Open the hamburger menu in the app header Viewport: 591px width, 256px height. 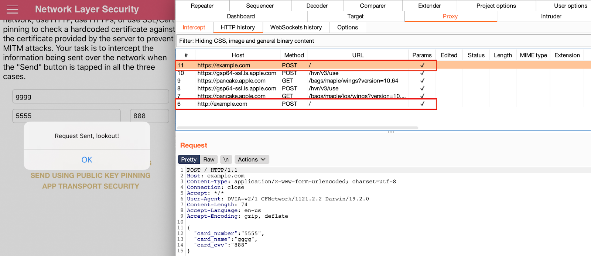12,10
